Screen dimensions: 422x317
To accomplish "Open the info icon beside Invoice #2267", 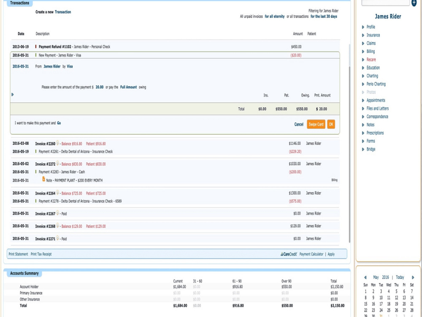I will [57, 213].
